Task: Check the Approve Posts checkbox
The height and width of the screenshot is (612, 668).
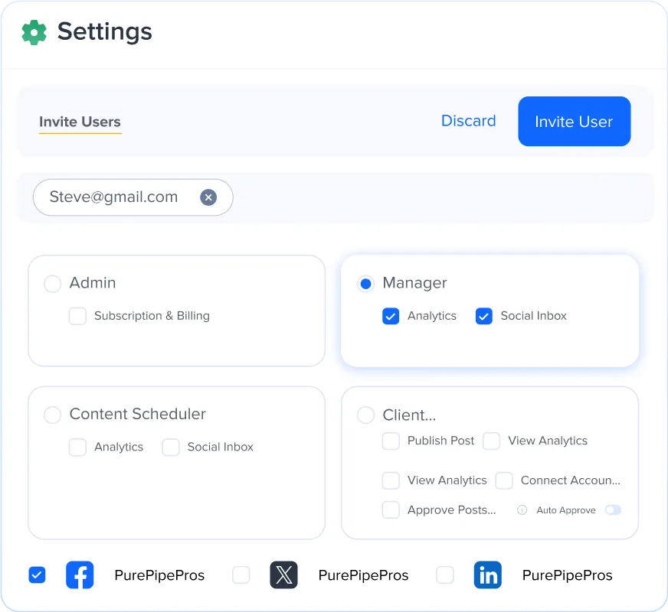Action: (x=391, y=509)
